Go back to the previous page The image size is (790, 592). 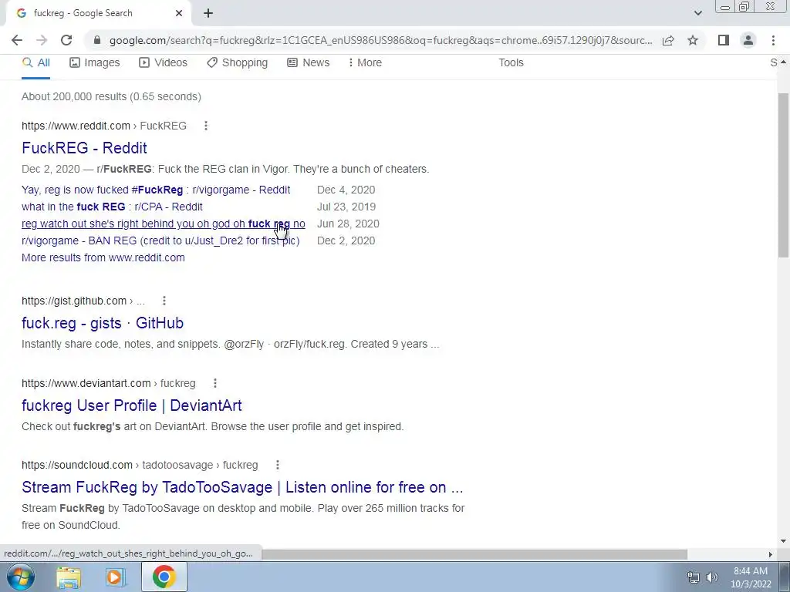pyautogui.click(x=17, y=40)
